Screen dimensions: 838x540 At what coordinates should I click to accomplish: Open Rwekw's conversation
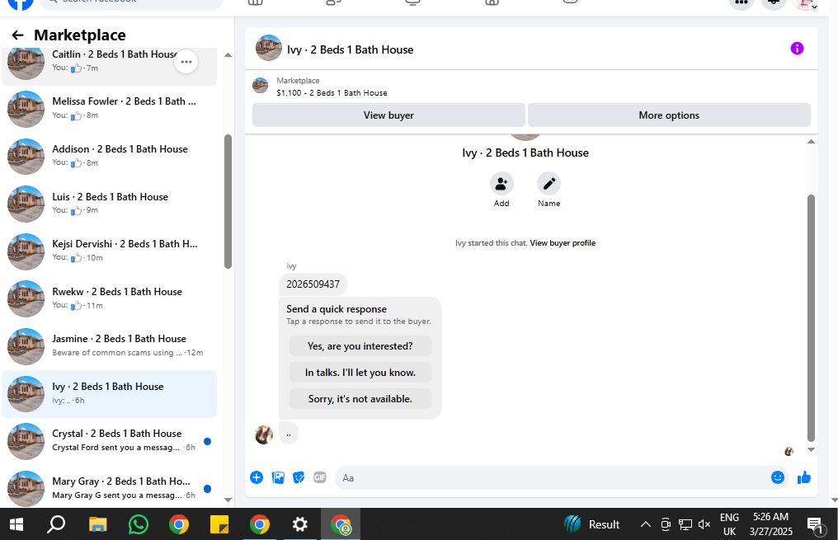tap(110, 299)
